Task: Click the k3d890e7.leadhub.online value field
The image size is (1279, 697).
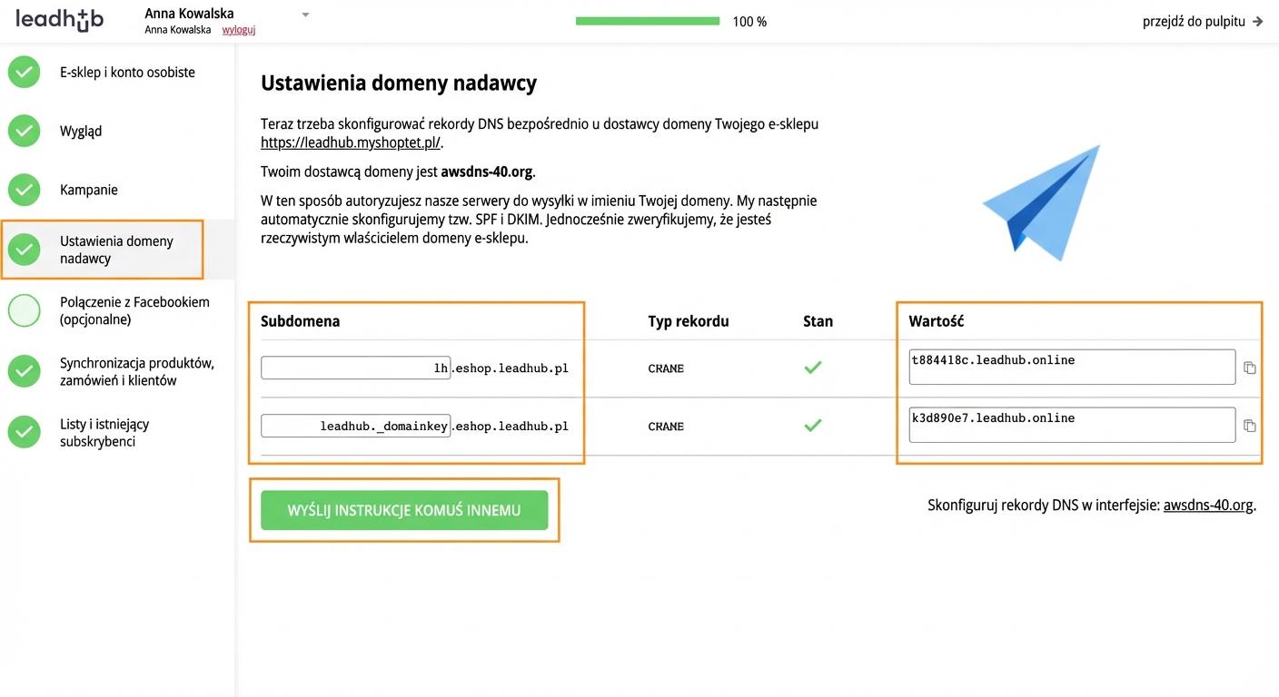Action: click(x=1072, y=425)
